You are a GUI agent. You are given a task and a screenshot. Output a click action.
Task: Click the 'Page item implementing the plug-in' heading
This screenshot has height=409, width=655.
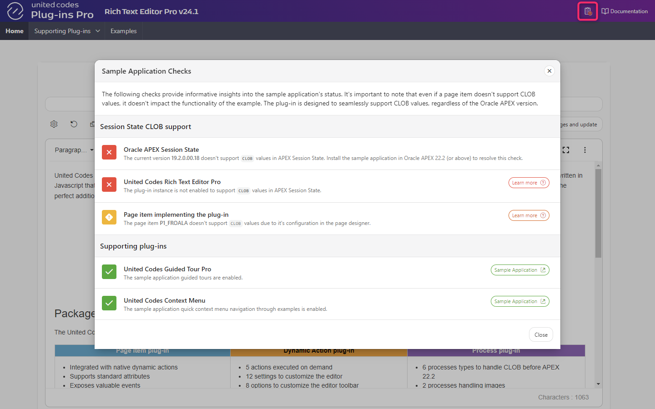point(176,214)
